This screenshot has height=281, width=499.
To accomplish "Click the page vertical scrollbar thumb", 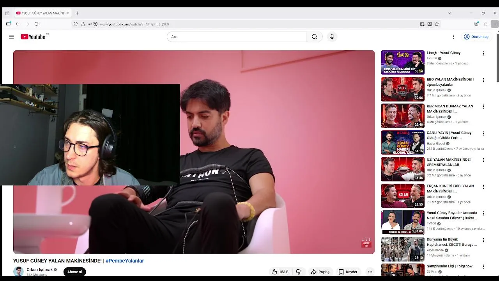I will (x=497, y=58).
